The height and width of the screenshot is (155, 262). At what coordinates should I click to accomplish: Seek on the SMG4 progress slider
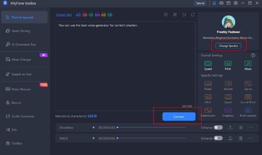pos(151,138)
